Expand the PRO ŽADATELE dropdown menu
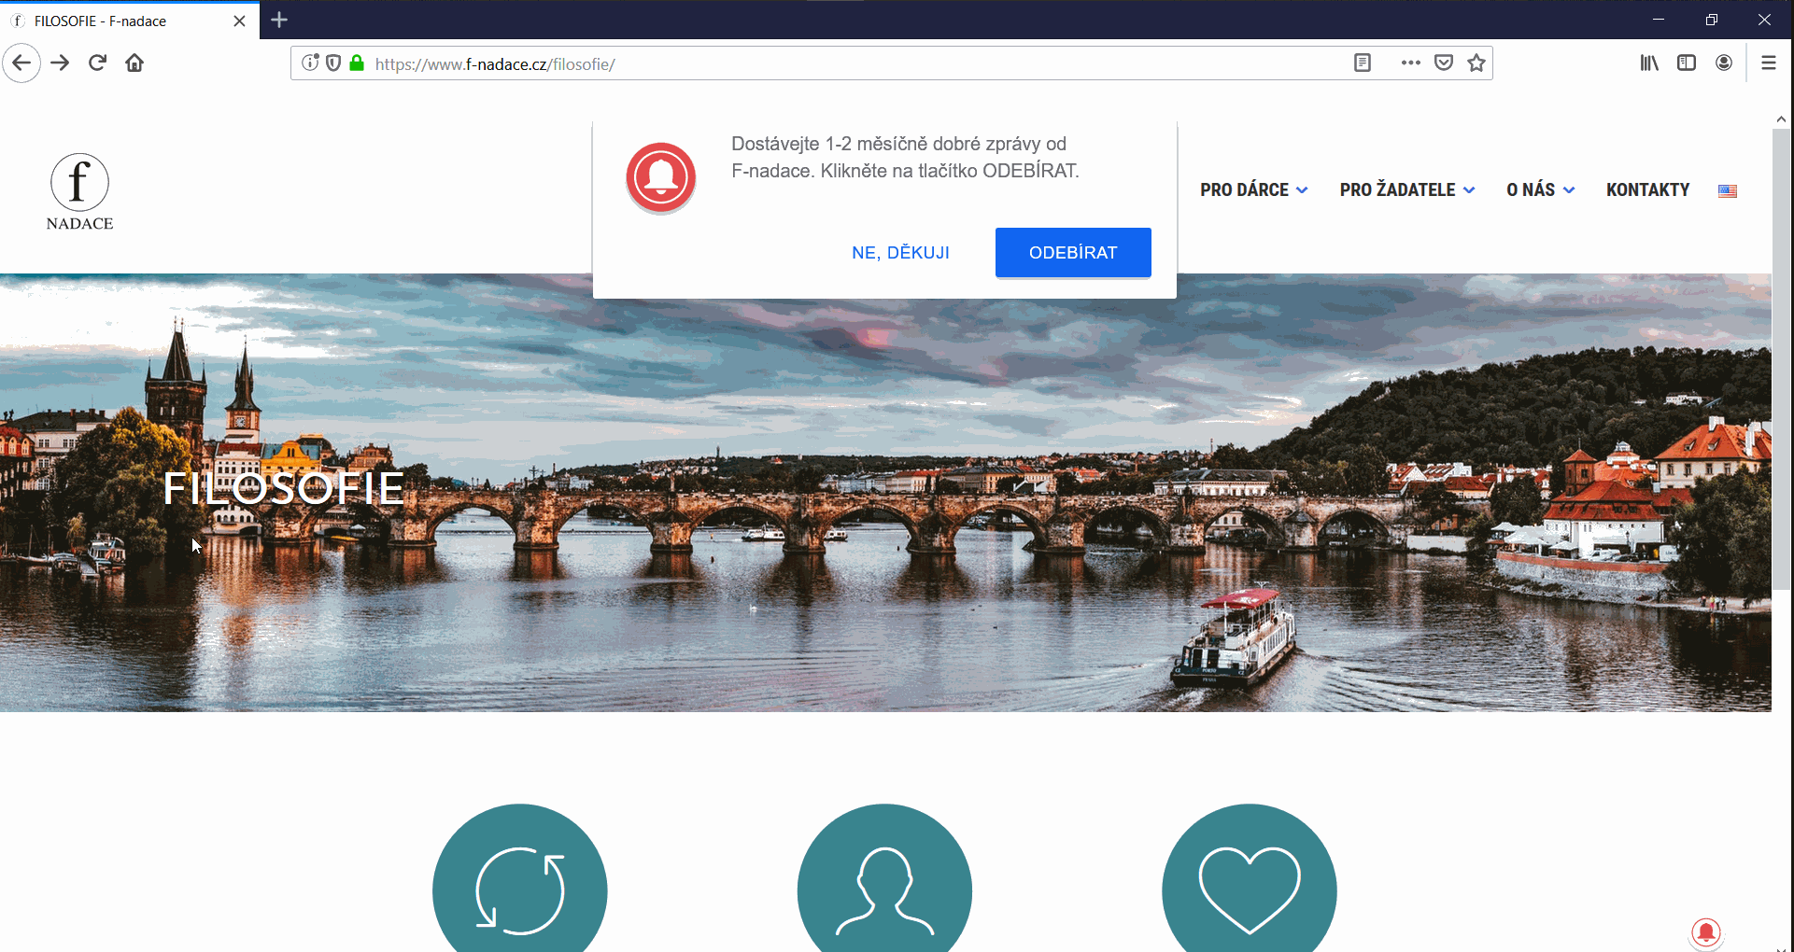Image resolution: width=1794 pixels, height=952 pixels. pos(1407,190)
